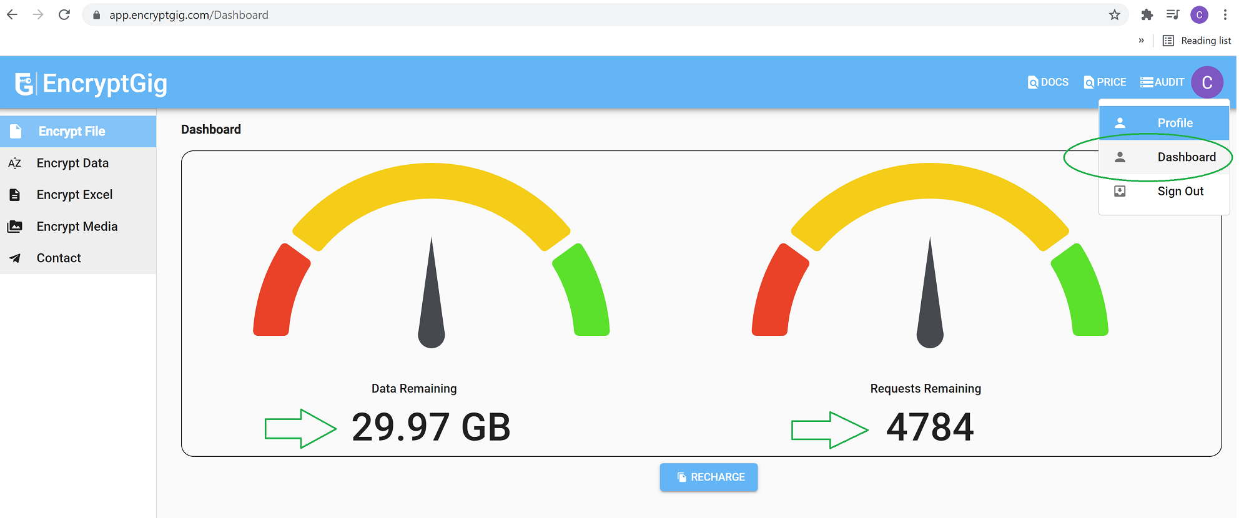The image size is (1249, 518).
Task: Open Encrypt Excel in the sidebar
Action: pos(78,195)
